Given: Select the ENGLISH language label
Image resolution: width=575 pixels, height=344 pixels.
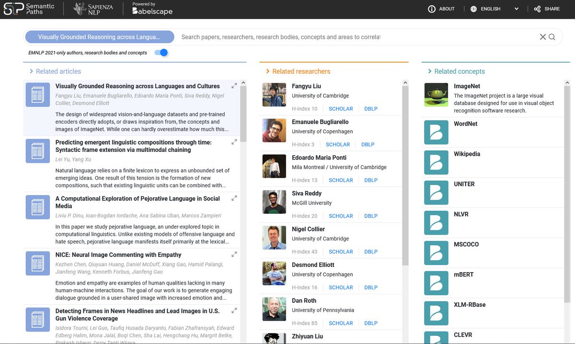Looking at the screenshot, I should click(491, 9).
